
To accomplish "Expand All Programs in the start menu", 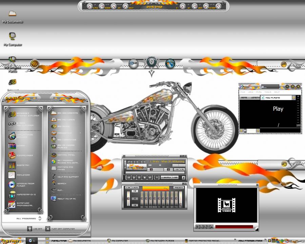I will (29, 219).
